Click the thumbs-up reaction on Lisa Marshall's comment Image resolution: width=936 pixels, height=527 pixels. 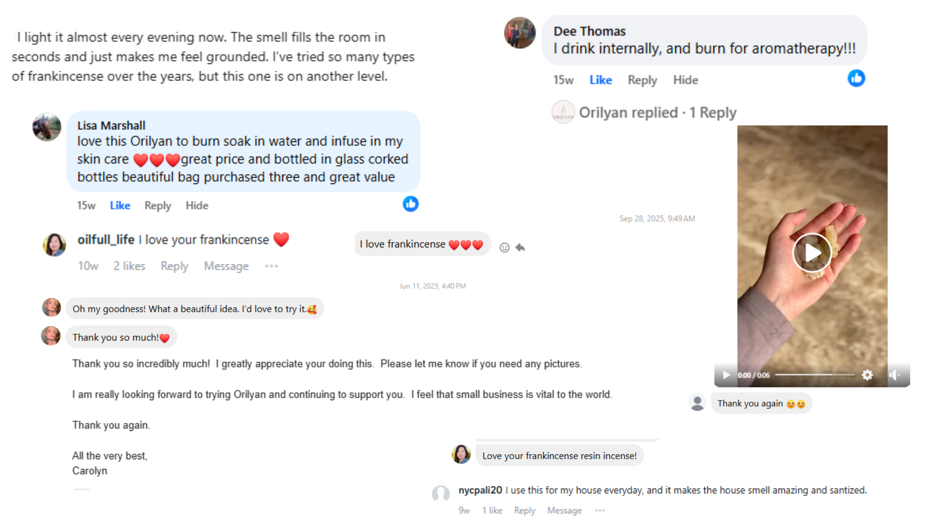pyautogui.click(x=410, y=204)
